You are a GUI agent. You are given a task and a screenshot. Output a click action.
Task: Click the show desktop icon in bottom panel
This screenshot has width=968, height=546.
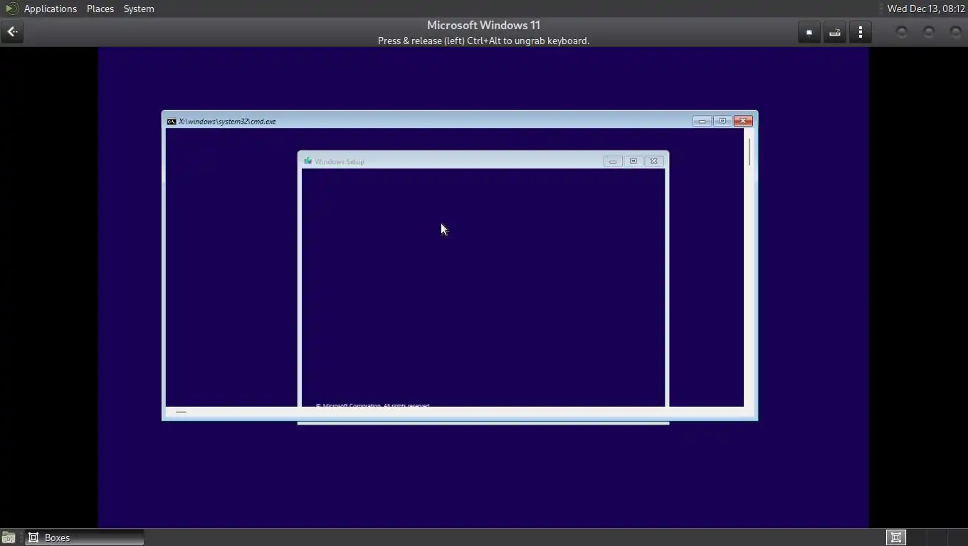point(9,537)
